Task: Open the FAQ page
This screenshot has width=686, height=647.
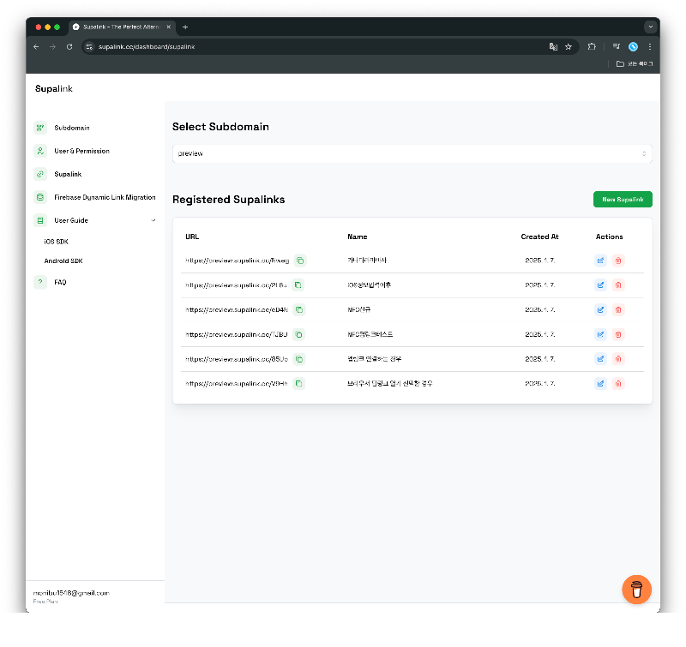Action: pyautogui.click(x=60, y=282)
